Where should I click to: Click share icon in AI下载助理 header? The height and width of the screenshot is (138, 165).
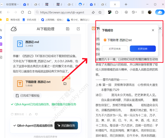(78, 29)
